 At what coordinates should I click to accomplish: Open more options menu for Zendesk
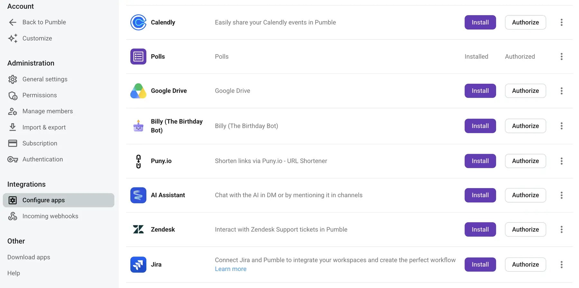pos(561,230)
